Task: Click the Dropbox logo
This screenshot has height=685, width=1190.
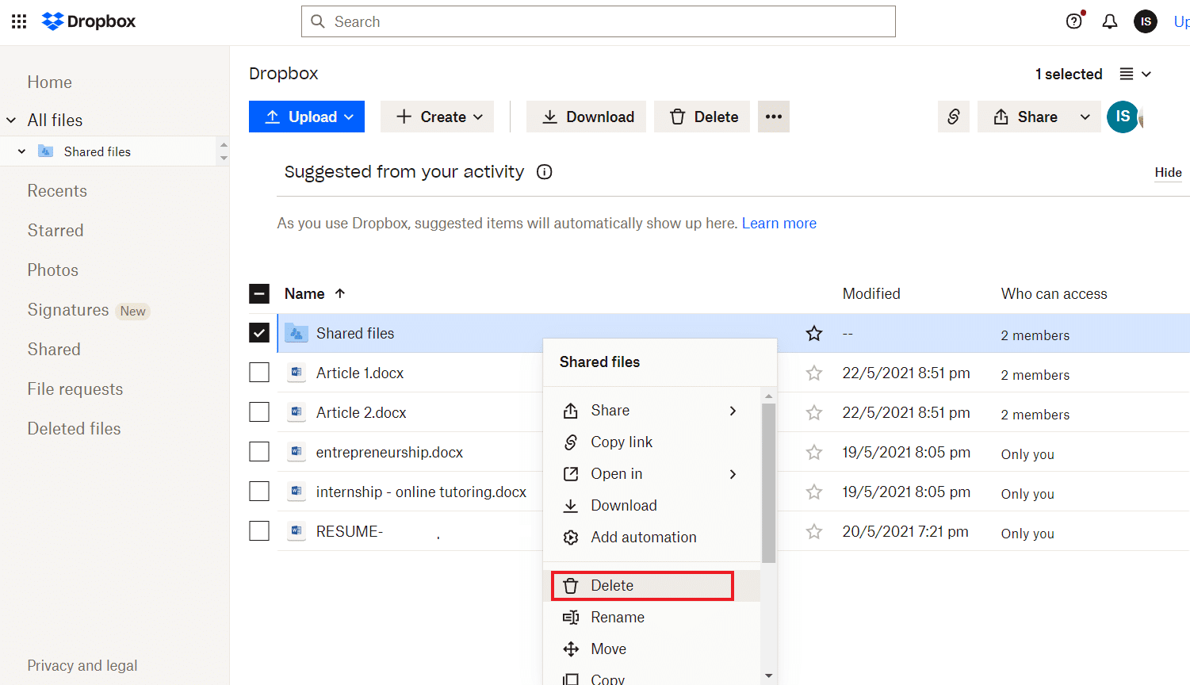Action: click(89, 21)
